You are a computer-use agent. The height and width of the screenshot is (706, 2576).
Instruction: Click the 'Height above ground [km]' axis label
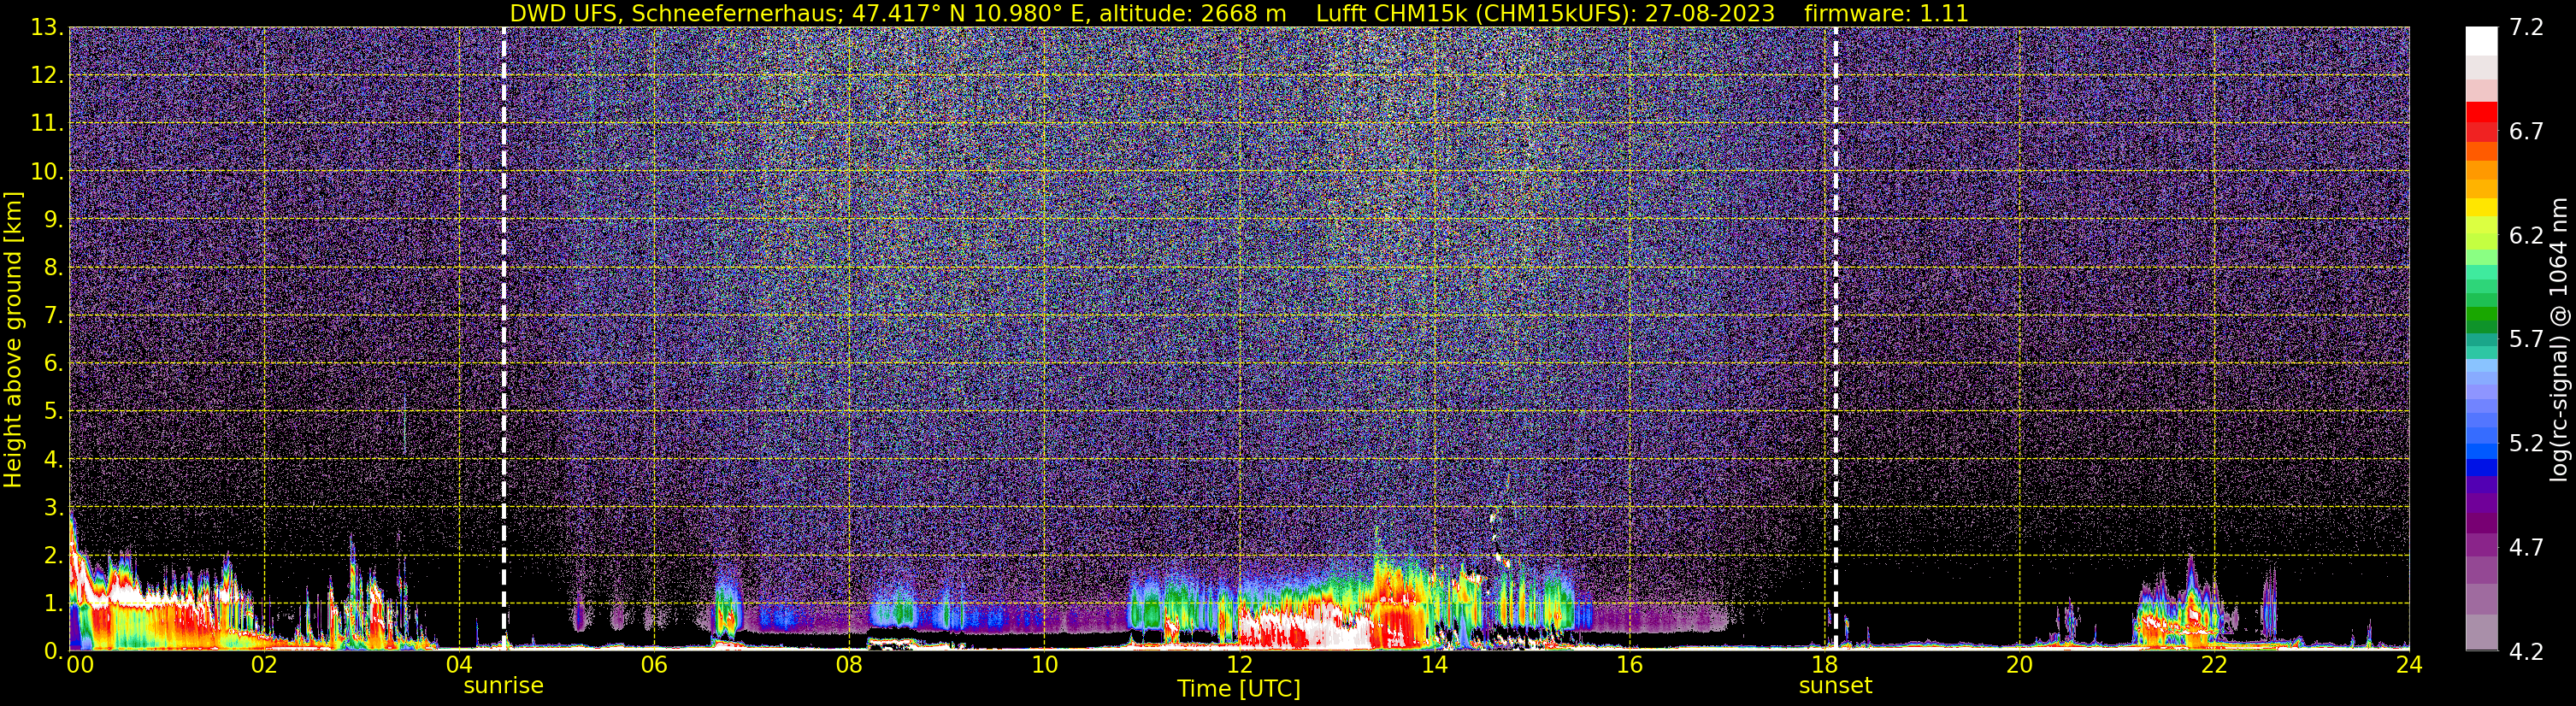(13, 339)
